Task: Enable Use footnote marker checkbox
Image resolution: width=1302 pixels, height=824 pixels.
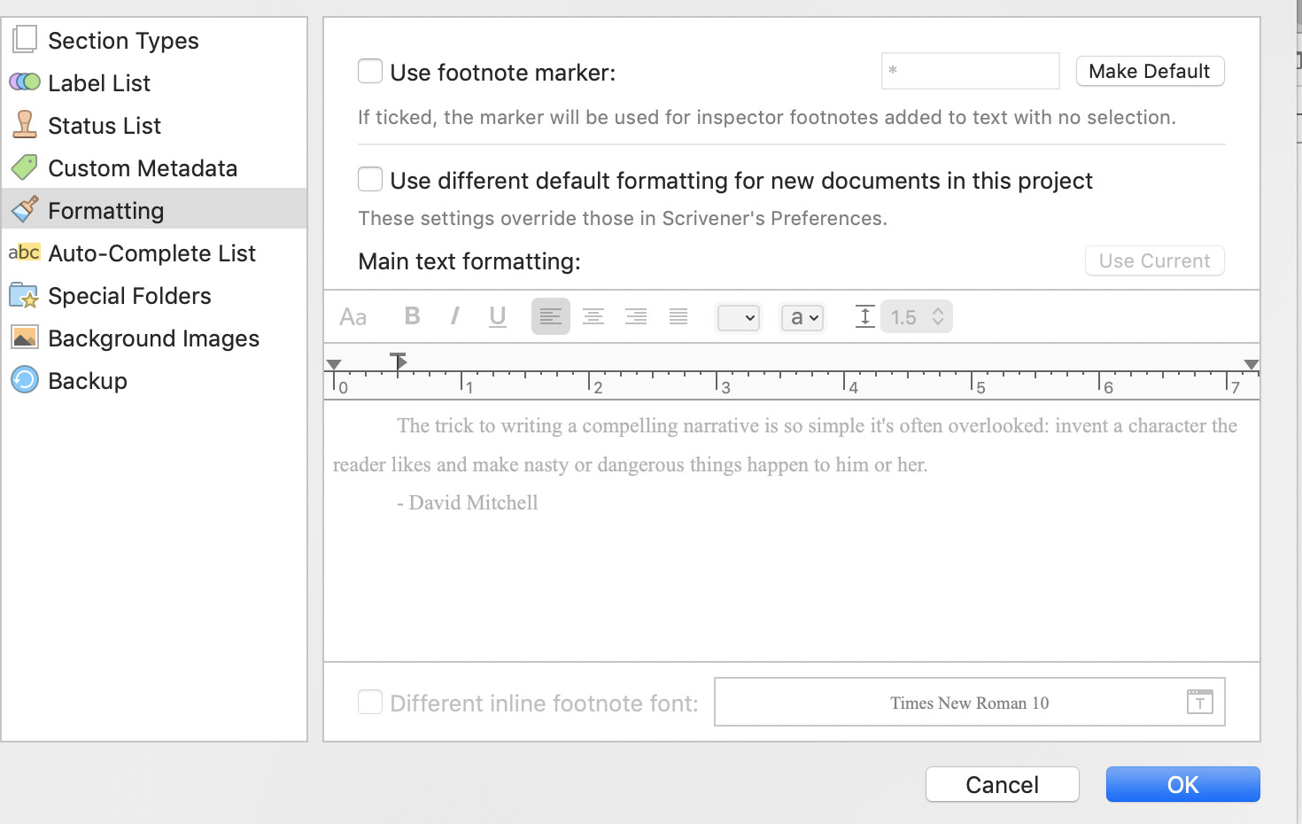Action: click(370, 71)
